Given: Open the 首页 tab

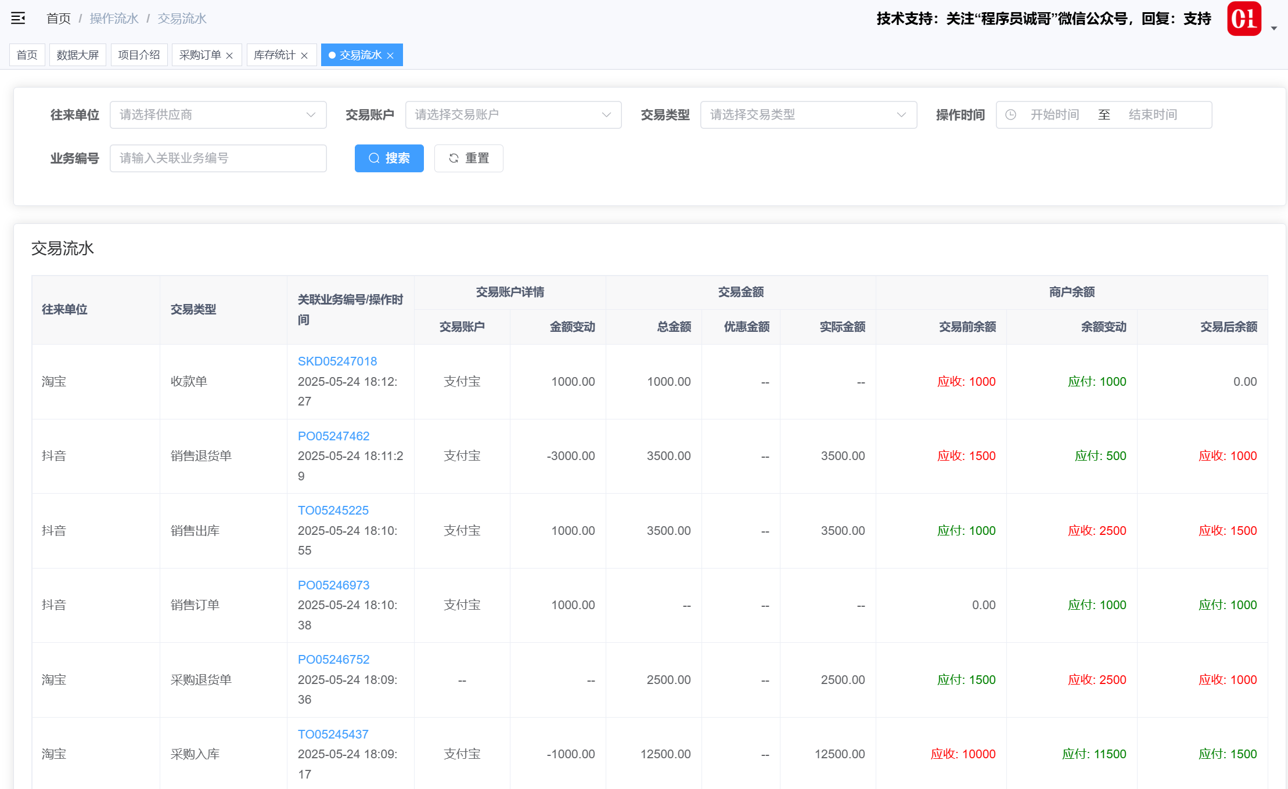Looking at the screenshot, I should tap(27, 55).
